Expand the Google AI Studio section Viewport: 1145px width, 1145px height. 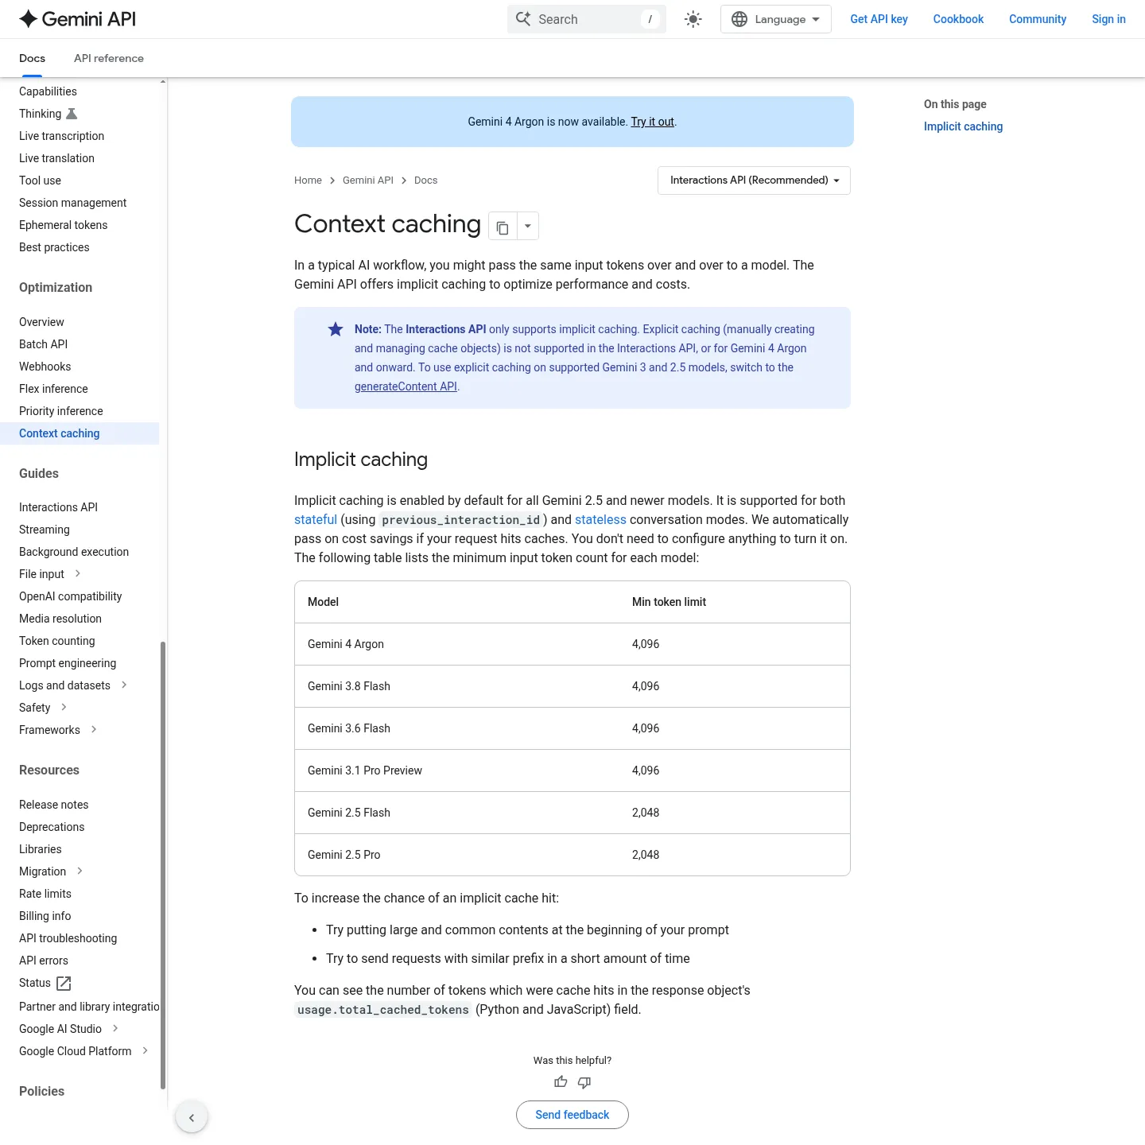pyautogui.click(x=115, y=1029)
